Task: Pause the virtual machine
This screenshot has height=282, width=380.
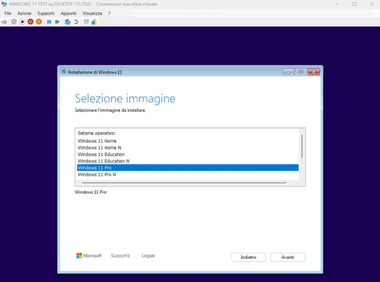Action: point(49,22)
